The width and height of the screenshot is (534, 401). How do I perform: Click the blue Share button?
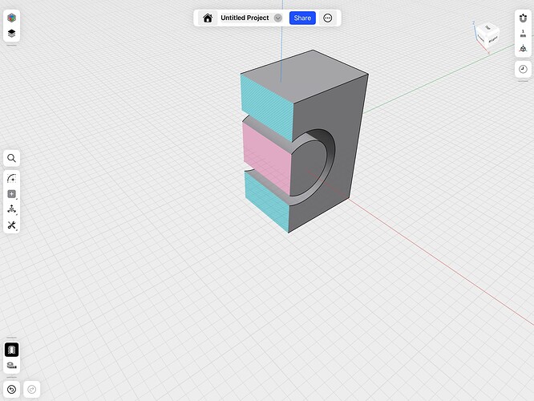click(302, 18)
